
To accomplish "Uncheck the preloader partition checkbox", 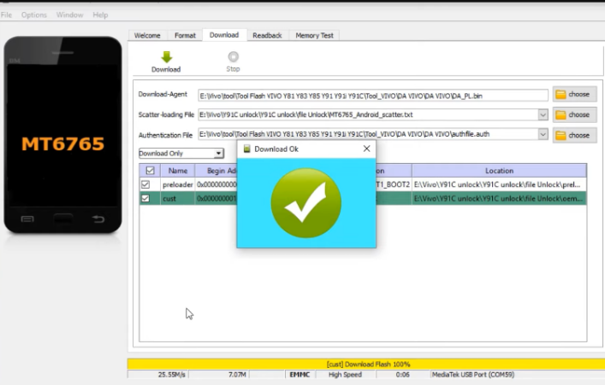I will (145, 184).
